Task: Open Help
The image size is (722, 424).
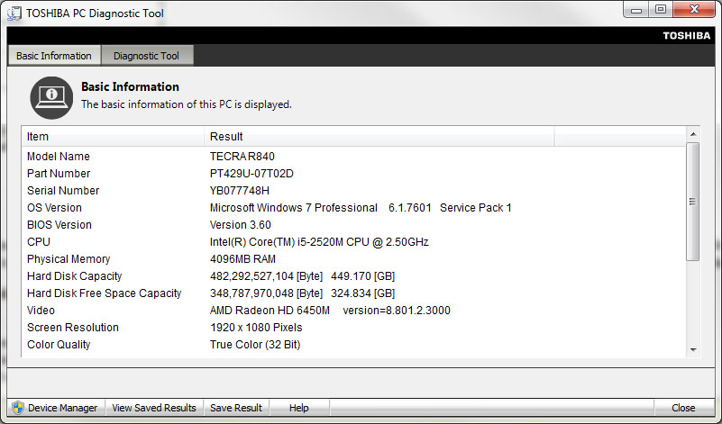Action: click(x=299, y=408)
